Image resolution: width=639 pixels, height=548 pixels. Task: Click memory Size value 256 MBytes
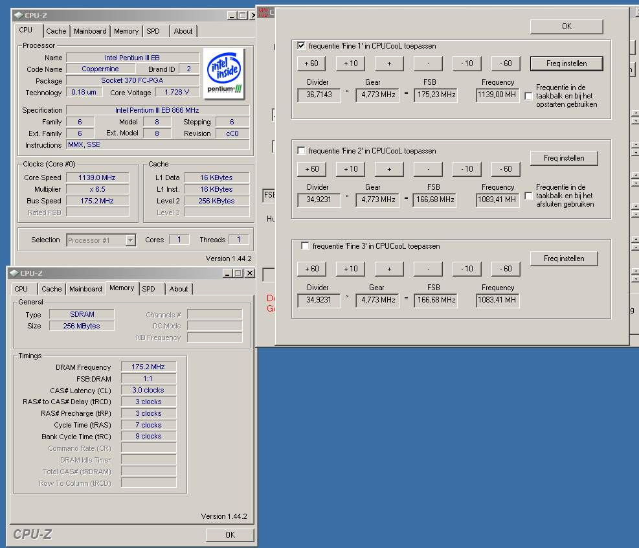[x=82, y=326]
